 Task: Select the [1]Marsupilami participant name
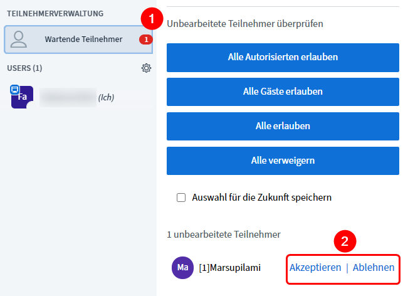coord(229,268)
